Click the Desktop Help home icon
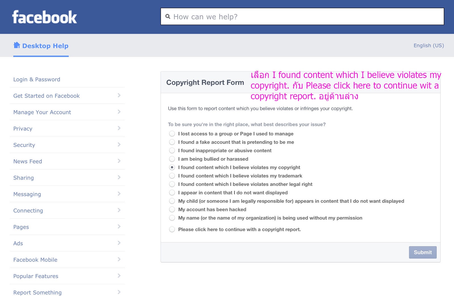 tap(17, 45)
